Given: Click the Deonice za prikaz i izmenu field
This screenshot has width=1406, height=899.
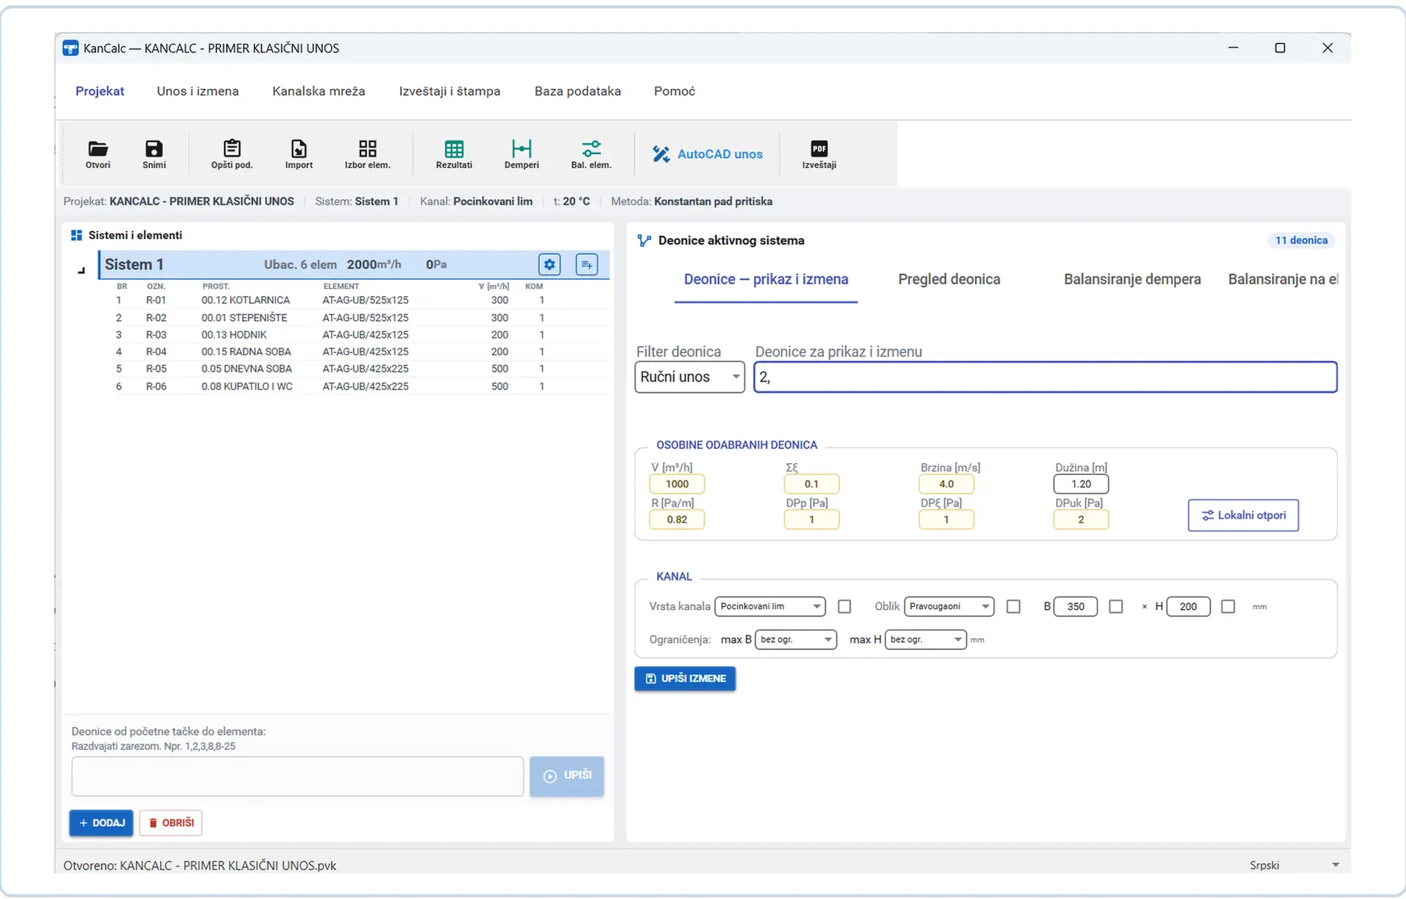Looking at the screenshot, I should 1045,377.
